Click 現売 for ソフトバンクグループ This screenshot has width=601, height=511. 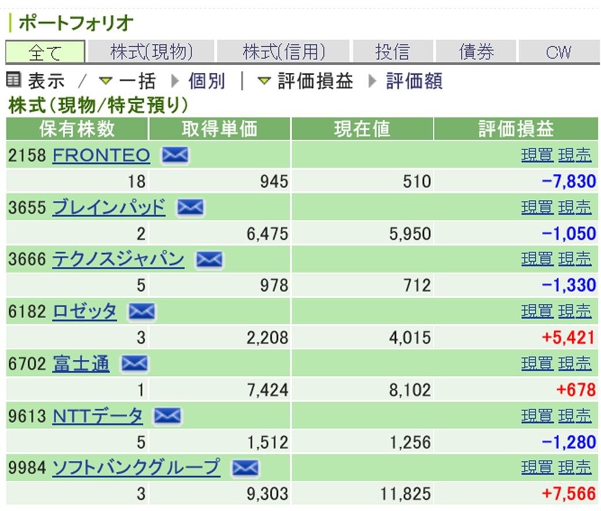pyautogui.click(x=575, y=468)
